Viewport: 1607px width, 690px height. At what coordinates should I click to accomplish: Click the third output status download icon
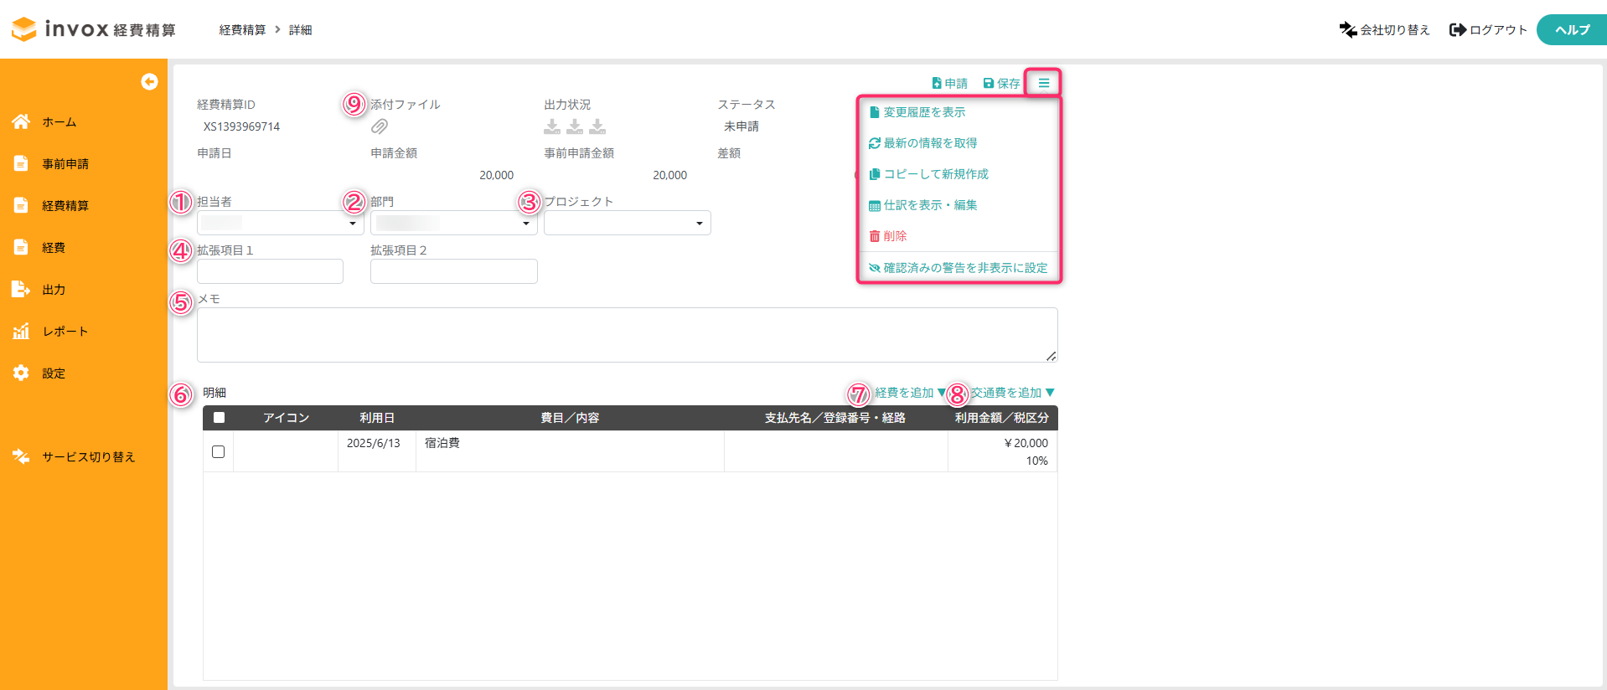point(597,126)
